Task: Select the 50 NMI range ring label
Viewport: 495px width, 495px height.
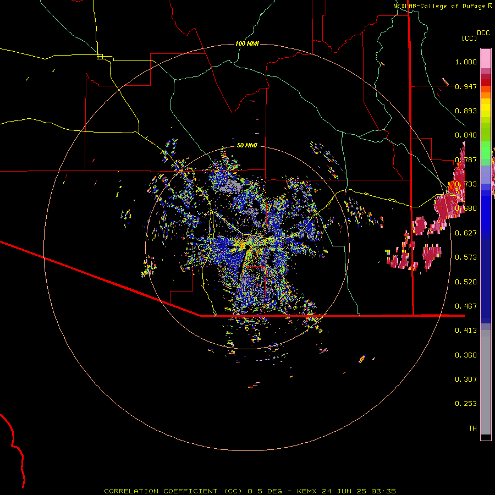Action: pyautogui.click(x=247, y=145)
